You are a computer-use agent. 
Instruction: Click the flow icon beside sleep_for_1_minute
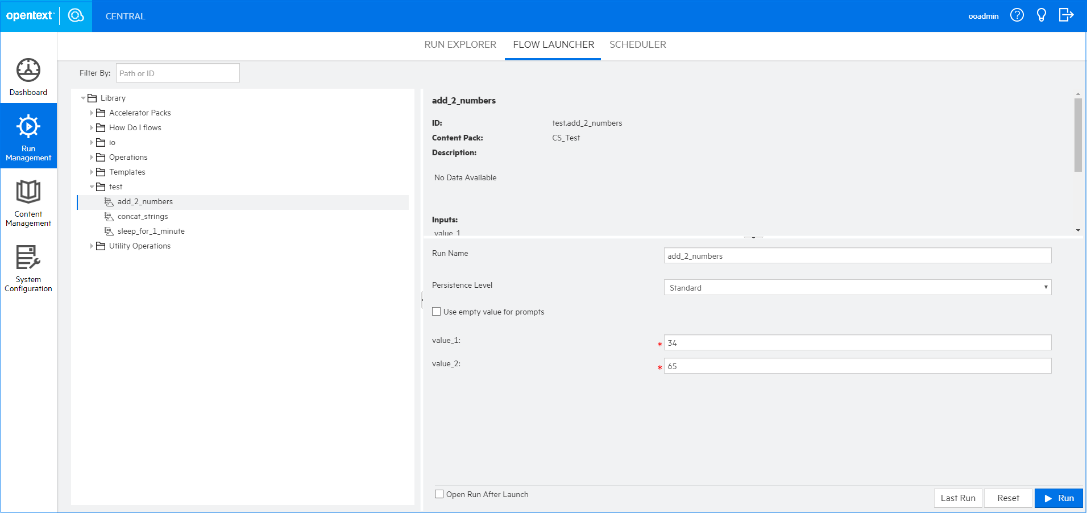click(109, 231)
